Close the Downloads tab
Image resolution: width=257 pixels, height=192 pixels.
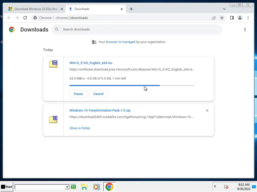[x=122, y=9]
